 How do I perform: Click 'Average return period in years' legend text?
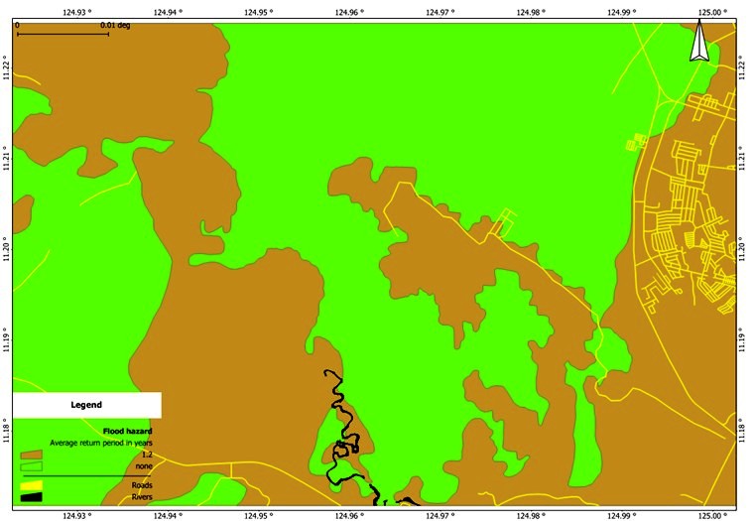101,443
